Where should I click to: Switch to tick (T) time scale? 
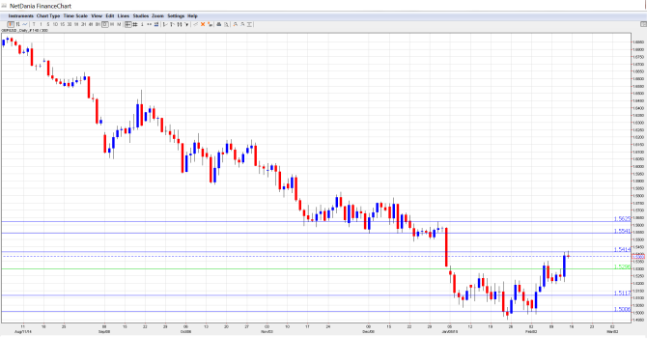pos(34,24)
